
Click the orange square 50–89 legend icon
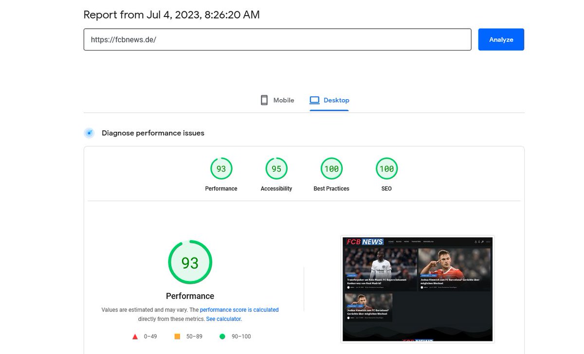pos(177,336)
